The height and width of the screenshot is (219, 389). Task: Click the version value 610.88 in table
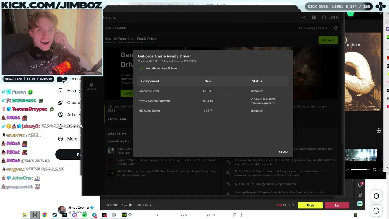[208, 91]
